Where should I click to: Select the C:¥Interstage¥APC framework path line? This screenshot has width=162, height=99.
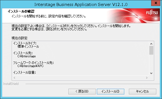(30, 66)
